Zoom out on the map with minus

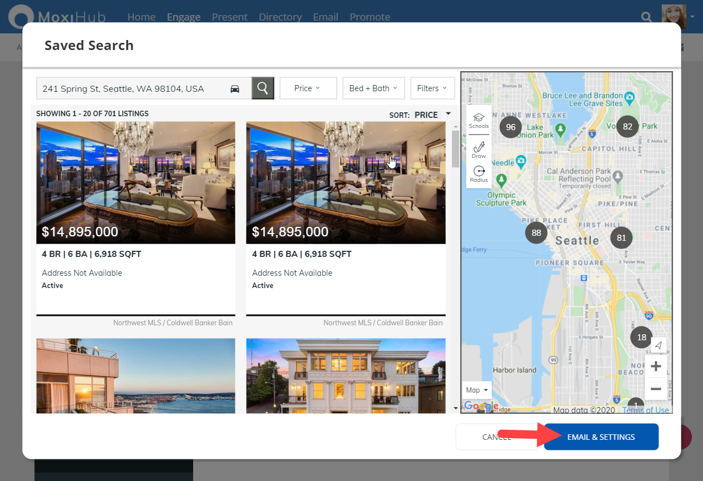click(656, 389)
